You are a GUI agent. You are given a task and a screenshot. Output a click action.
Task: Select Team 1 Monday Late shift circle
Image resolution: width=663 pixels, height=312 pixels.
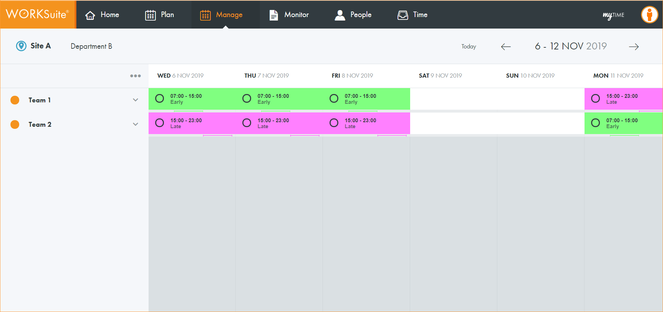coord(596,99)
